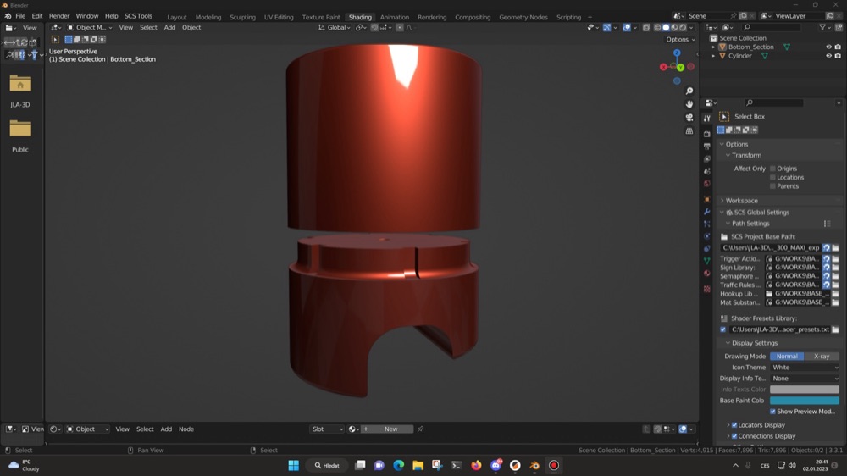Open Blender from the Windows taskbar
Viewport: 847px width, 476px height.
click(534, 465)
